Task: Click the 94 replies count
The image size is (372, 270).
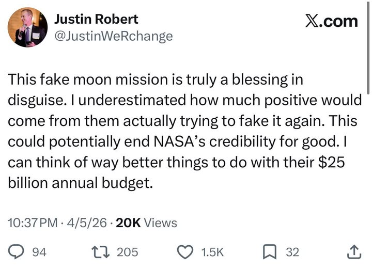Action: [39, 252]
